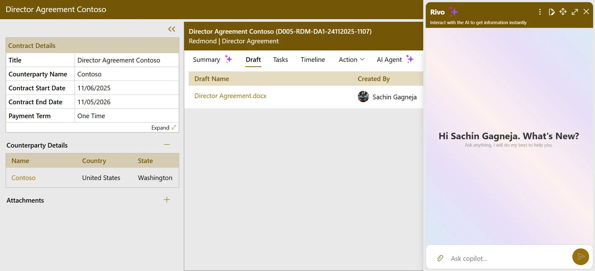Click the Washington state cell
This screenshot has height=271, width=595.
[x=155, y=178]
